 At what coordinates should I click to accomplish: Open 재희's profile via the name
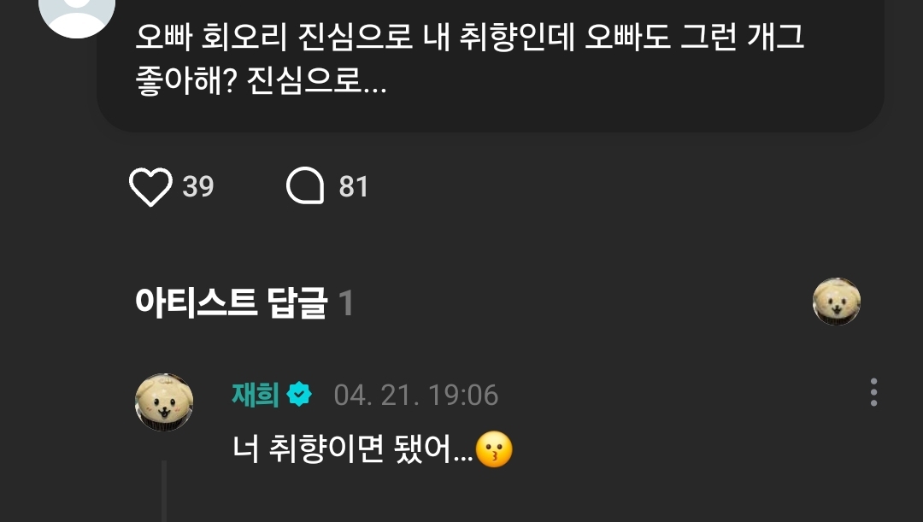tap(256, 395)
